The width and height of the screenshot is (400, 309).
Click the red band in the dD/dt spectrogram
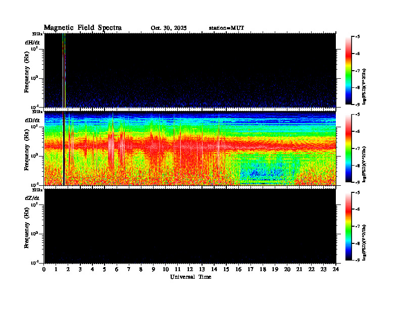click(x=190, y=146)
